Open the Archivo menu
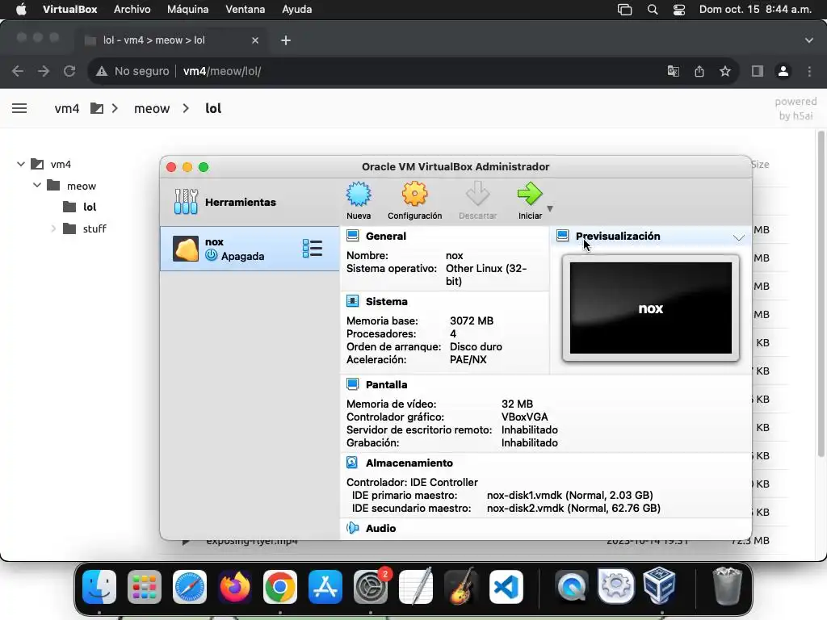Image resolution: width=827 pixels, height=620 pixels. point(132,9)
